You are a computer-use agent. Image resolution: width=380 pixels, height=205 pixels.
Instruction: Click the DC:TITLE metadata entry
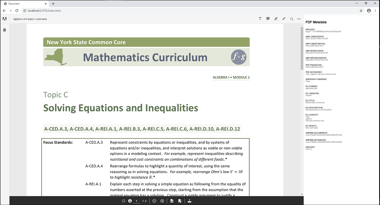point(315,102)
